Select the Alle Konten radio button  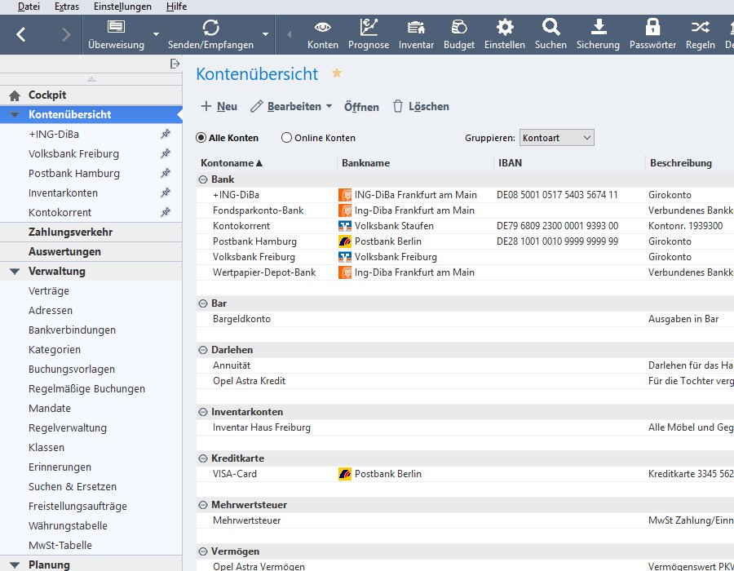click(201, 138)
